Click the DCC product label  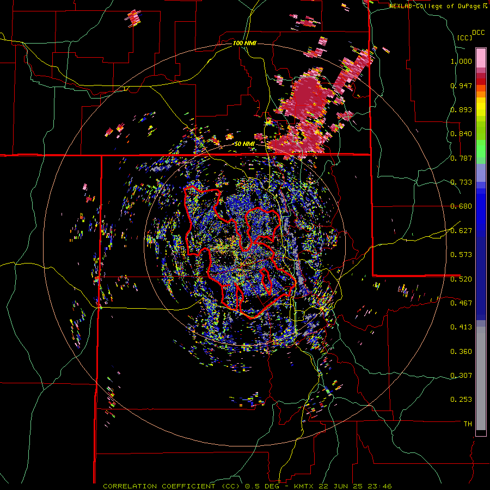coord(478,33)
